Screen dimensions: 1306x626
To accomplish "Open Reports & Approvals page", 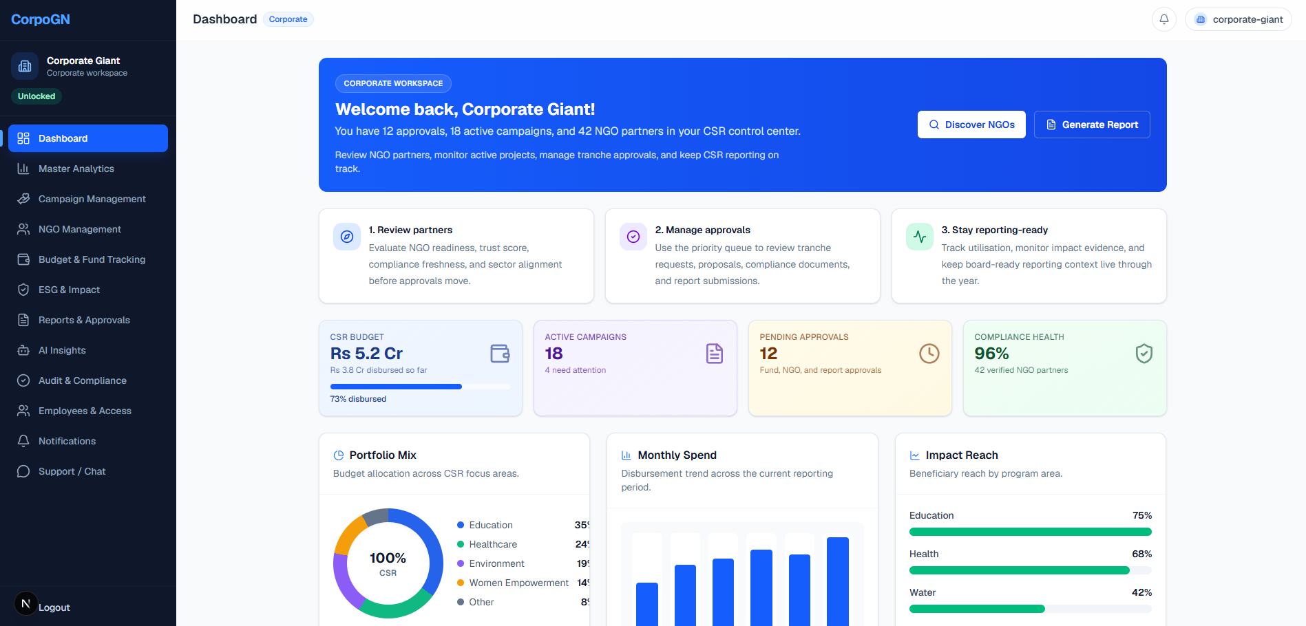I will point(88,320).
